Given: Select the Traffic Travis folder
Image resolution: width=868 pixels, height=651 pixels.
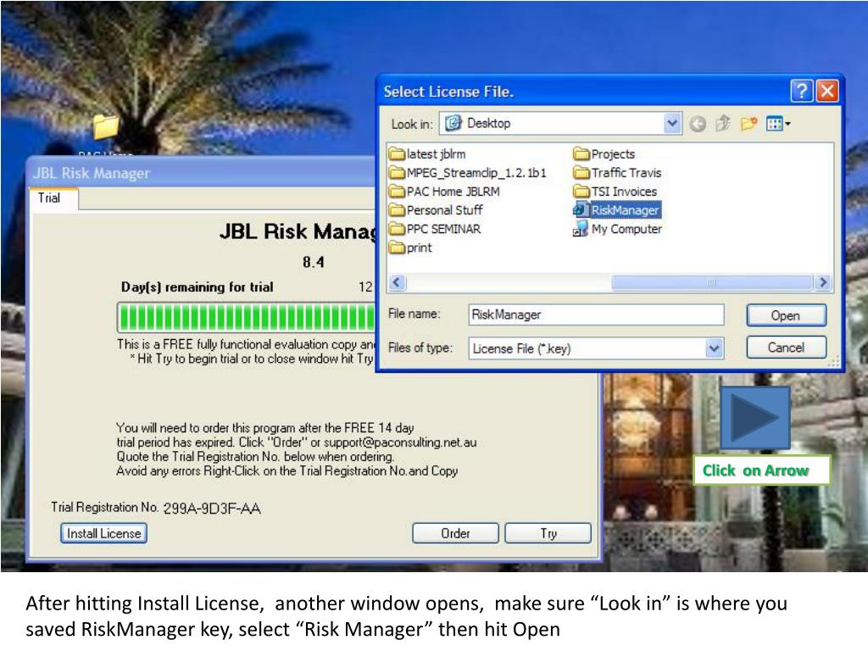Looking at the screenshot, I should tap(617, 173).
